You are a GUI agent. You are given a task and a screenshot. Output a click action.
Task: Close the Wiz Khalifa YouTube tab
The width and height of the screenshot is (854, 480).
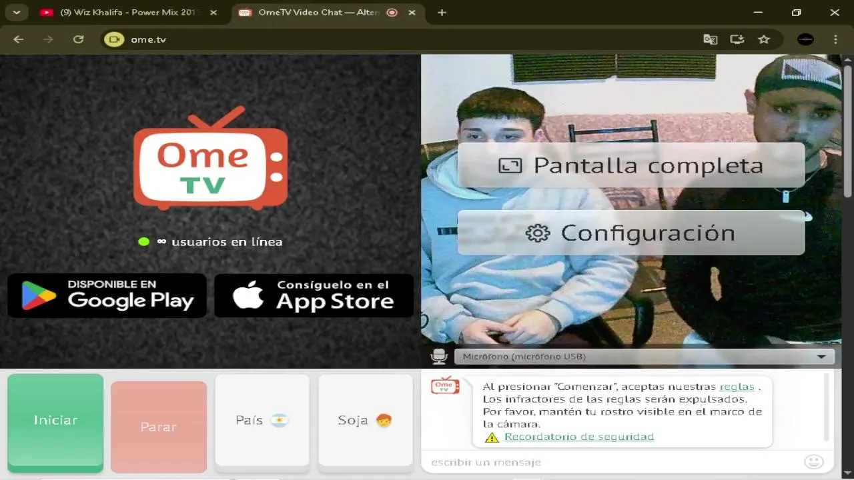[213, 12]
